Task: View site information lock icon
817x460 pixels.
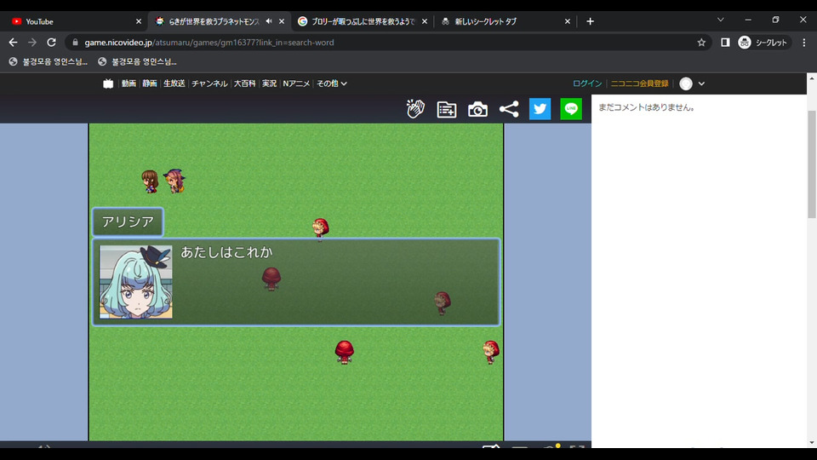Action: click(x=75, y=43)
